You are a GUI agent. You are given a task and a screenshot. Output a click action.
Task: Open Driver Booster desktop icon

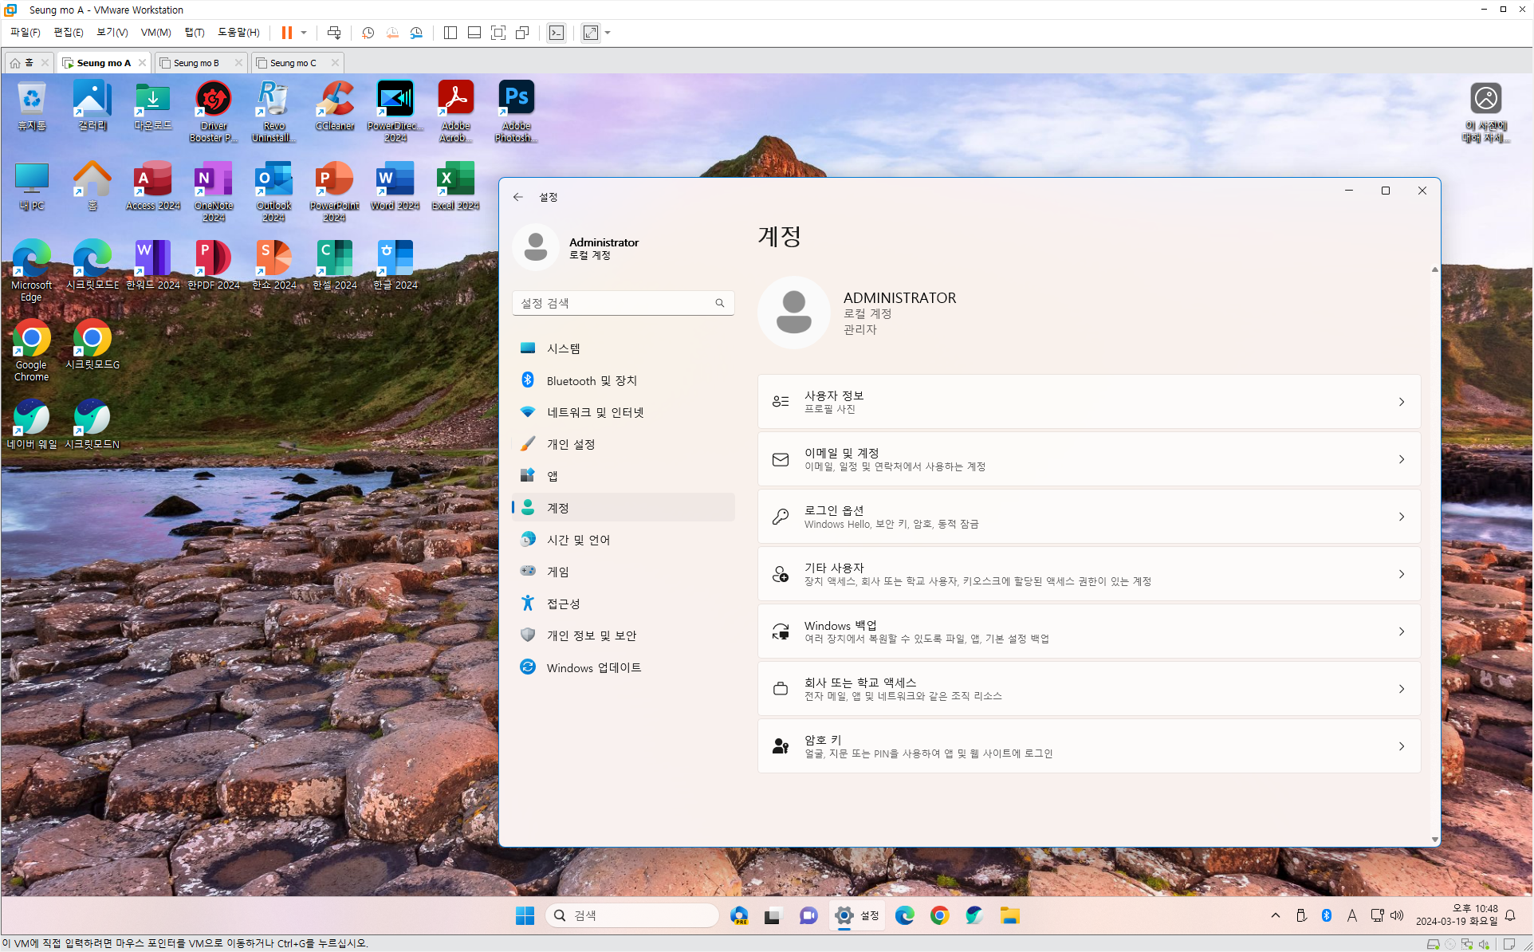pyautogui.click(x=214, y=111)
